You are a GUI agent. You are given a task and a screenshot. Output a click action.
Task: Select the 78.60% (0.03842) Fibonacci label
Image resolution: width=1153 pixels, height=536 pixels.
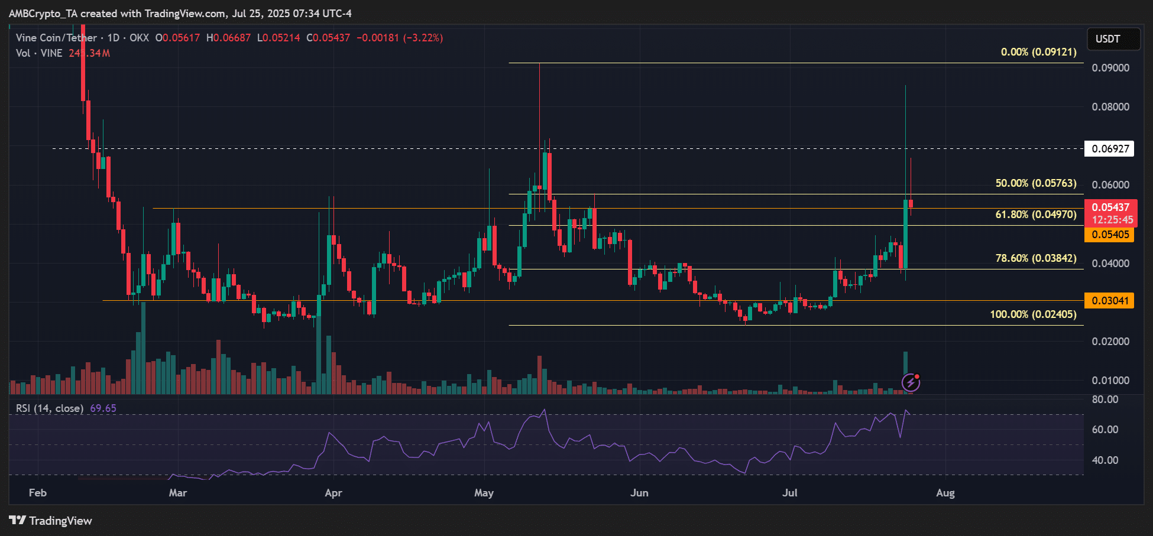[1035, 258]
